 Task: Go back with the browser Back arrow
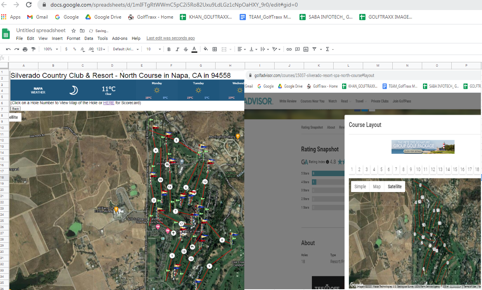tap(5, 5)
